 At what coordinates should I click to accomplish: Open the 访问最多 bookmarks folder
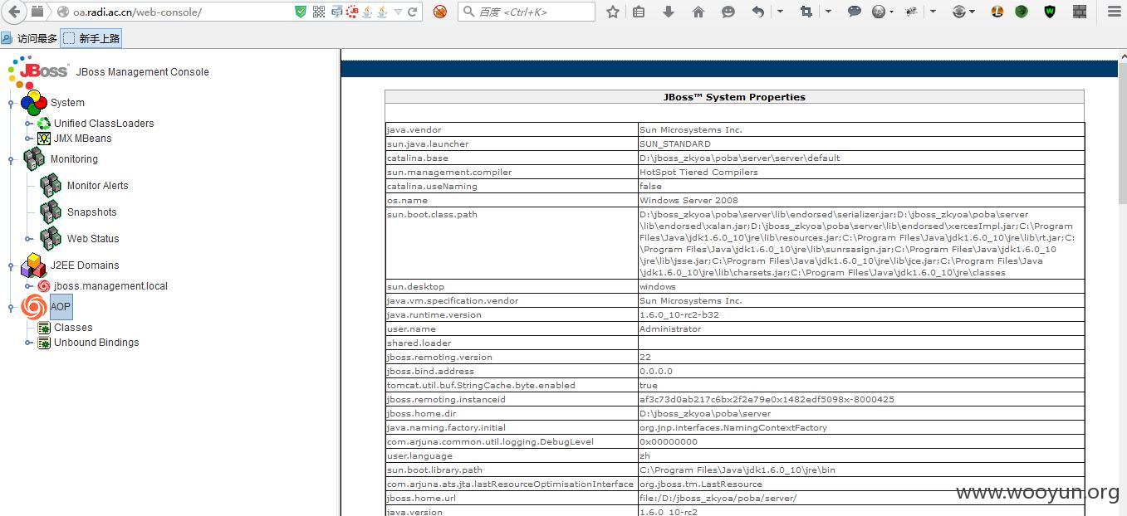tap(30, 38)
